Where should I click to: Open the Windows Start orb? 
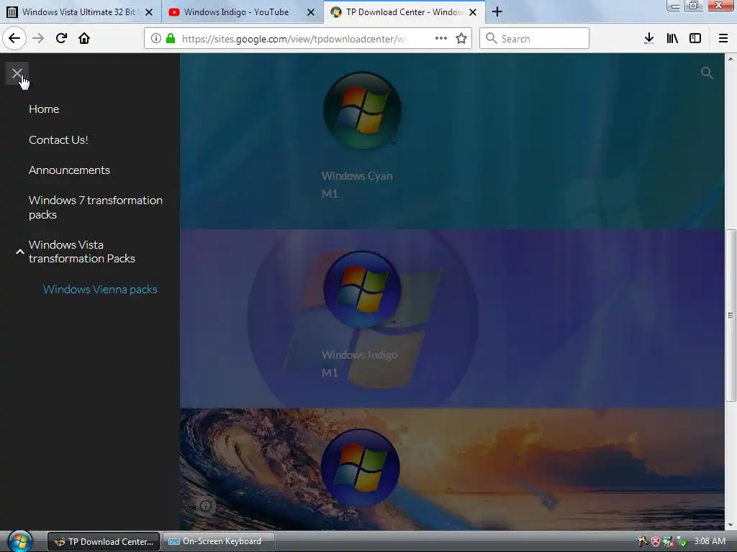(x=19, y=541)
